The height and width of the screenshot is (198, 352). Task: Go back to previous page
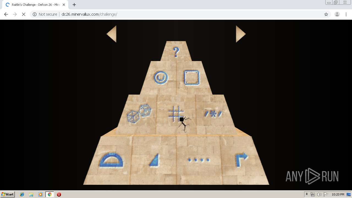coord(6,14)
